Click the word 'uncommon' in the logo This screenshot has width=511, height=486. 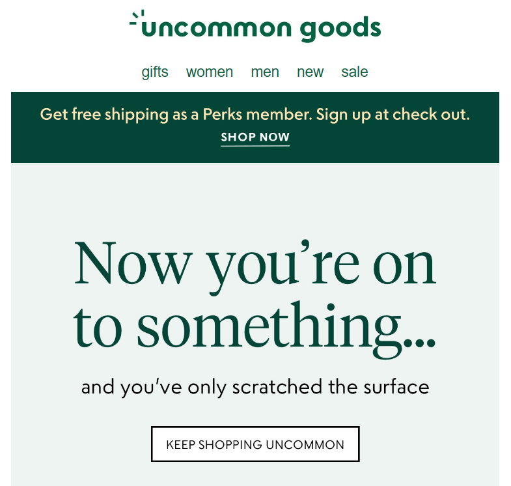[217, 29]
